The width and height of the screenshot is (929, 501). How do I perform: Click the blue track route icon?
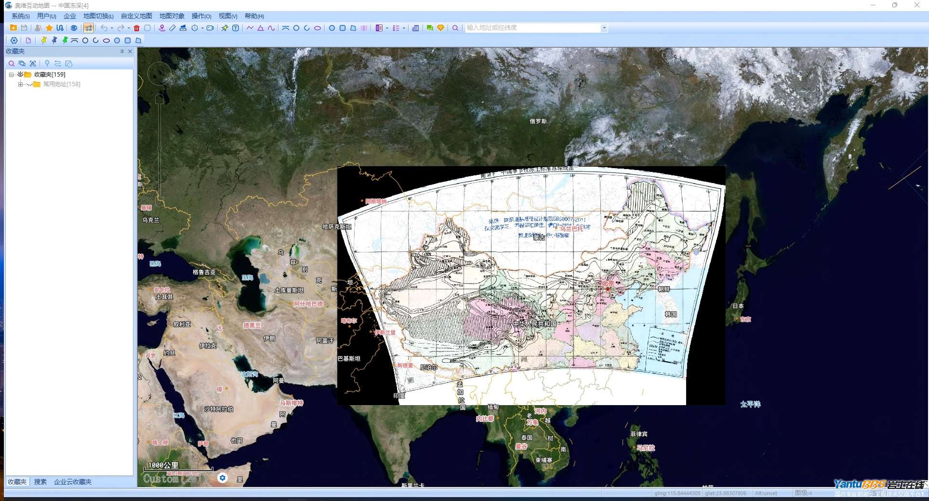(60, 28)
